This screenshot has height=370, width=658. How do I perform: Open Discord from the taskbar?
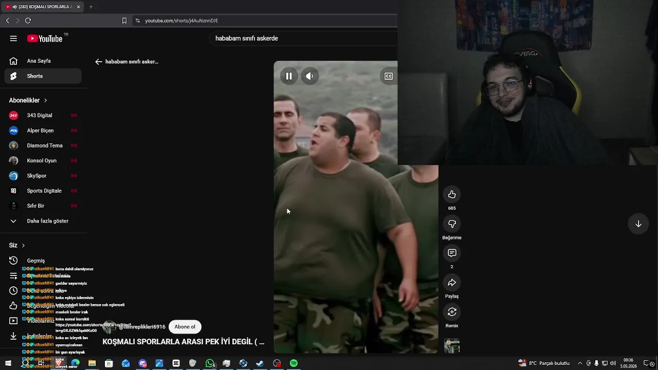pos(143,363)
